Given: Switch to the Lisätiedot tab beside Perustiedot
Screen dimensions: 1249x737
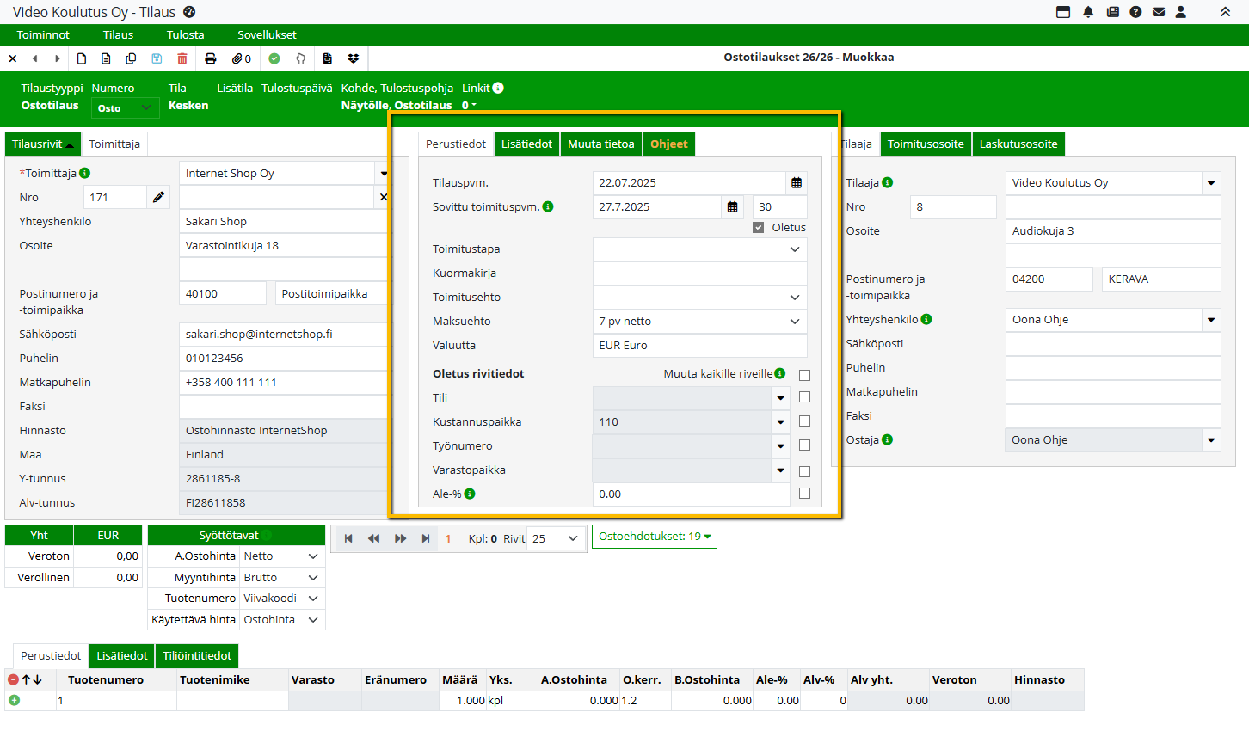Looking at the screenshot, I should pyautogui.click(x=526, y=144).
